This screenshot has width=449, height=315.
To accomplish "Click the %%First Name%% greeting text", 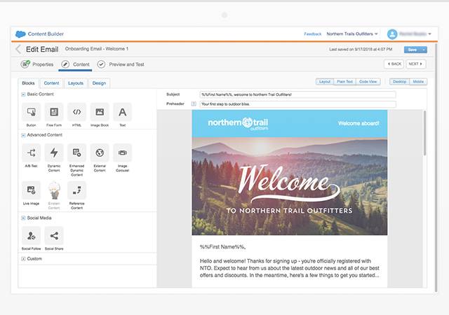I will click(x=223, y=247).
